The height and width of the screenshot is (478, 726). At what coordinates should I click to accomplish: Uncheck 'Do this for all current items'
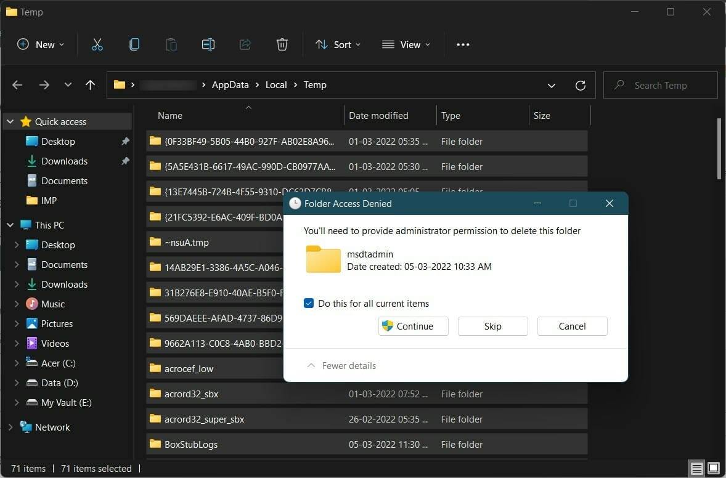pyautogui.click(x=309, y=303)
